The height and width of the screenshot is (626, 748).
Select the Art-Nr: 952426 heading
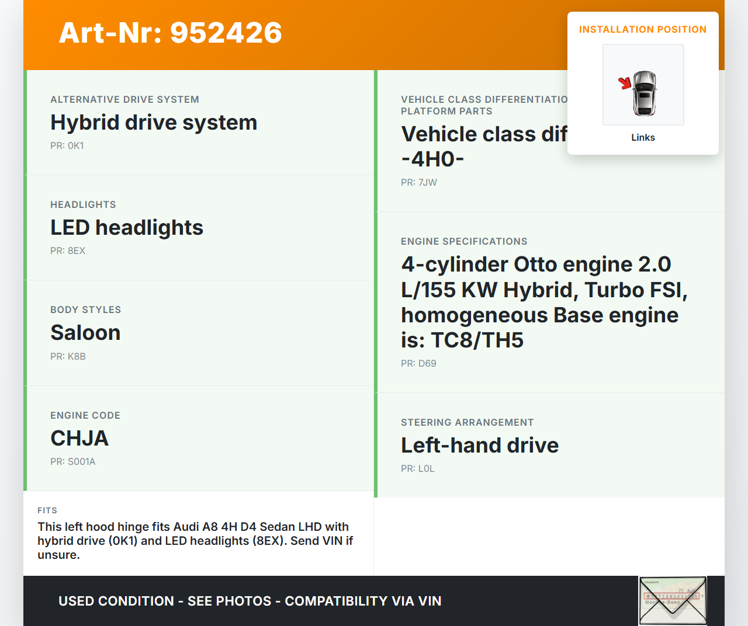tap(171, 33)
